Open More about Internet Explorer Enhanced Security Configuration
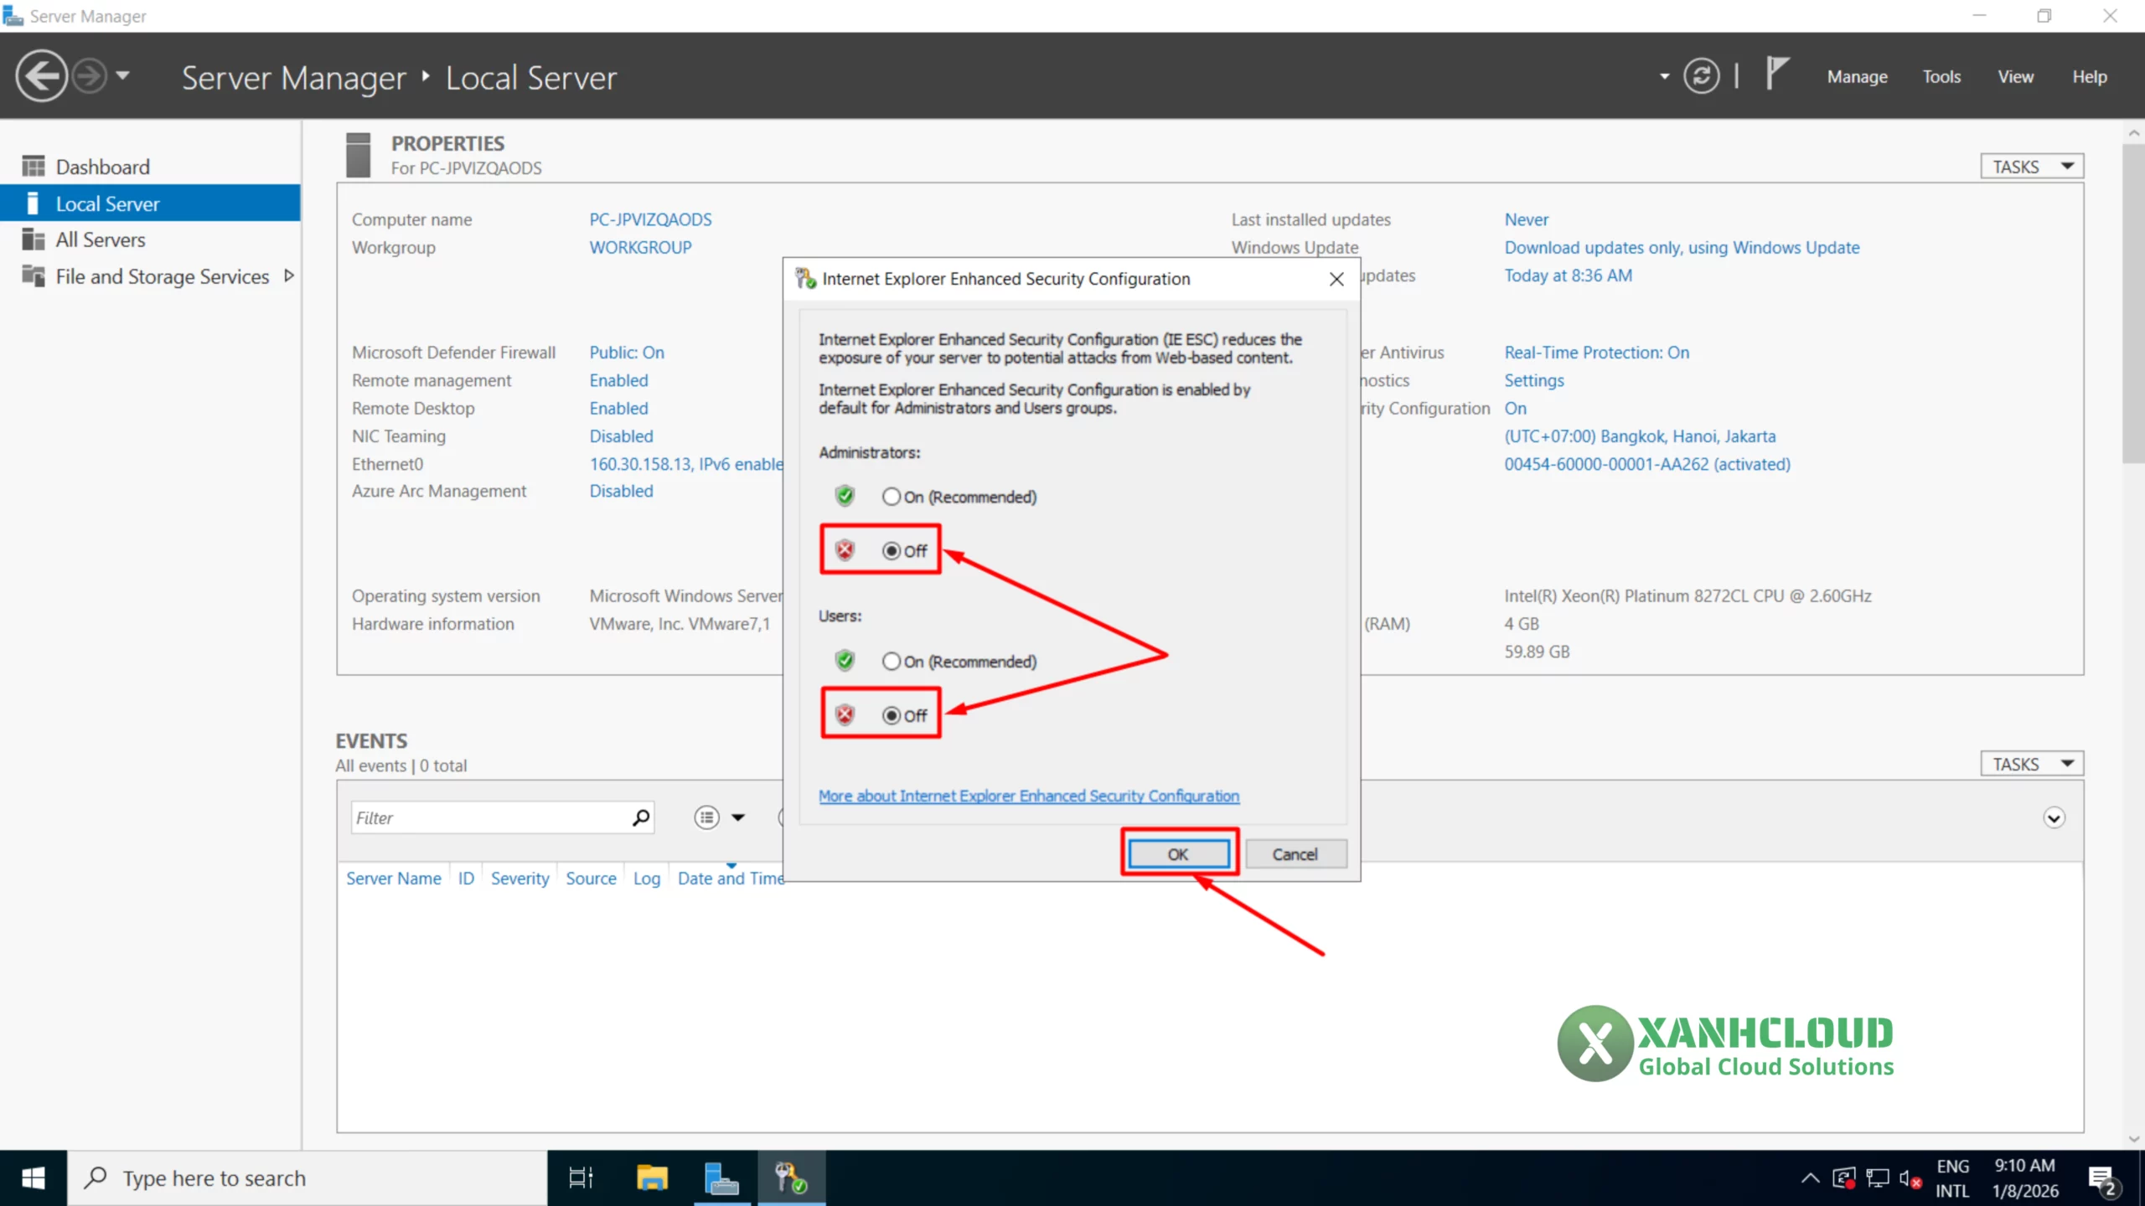Screen dimensions: 2145x1206 (x=1029, y=796)
